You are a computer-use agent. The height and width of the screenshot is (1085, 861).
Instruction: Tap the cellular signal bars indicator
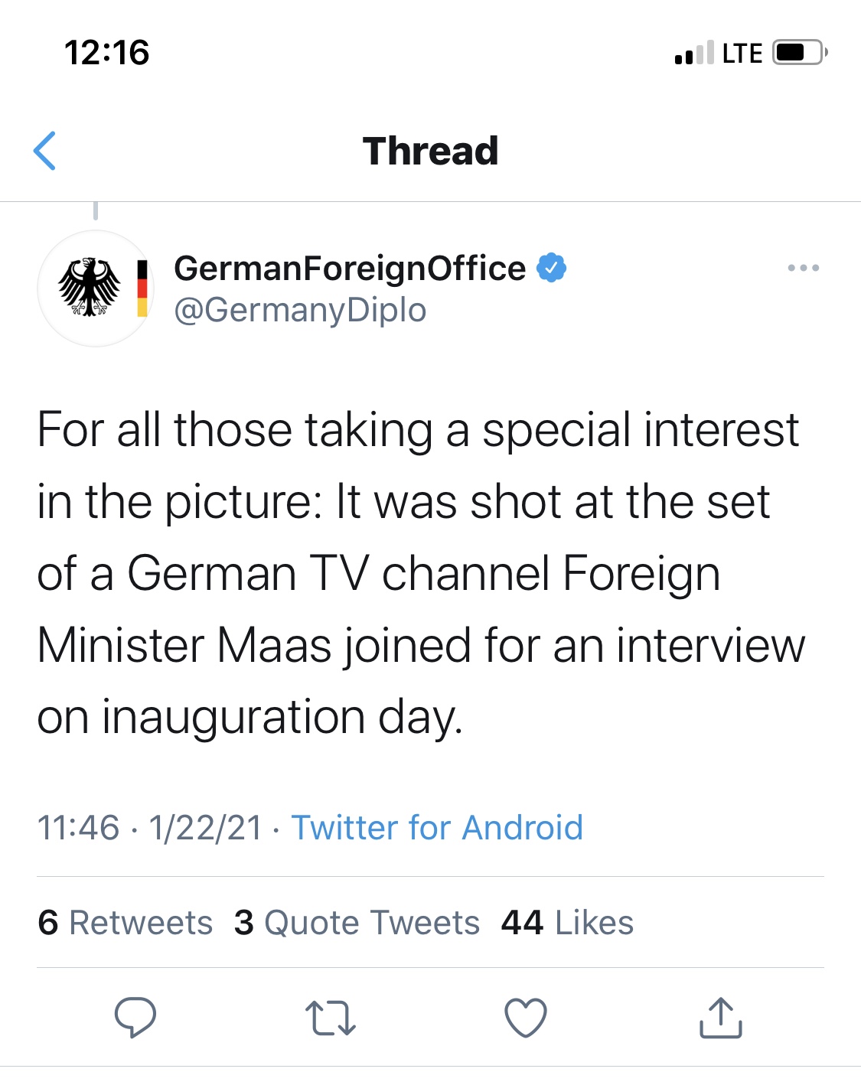click(694, 53)
